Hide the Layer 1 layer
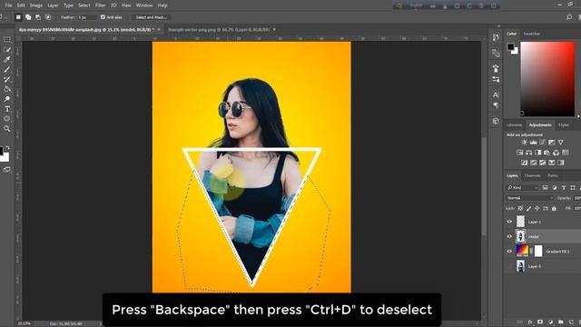The image size is (581, 327). coord(509,222)
